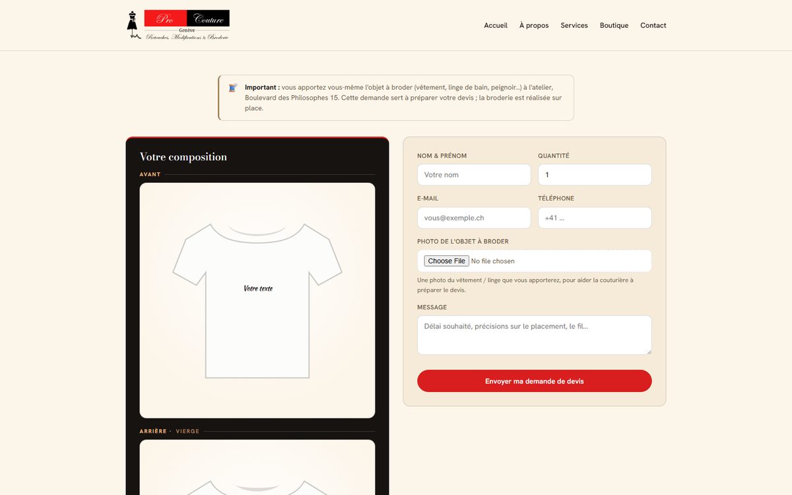The height and width of the screenshot is (495, 792).
Task: Click the 'Votre composition' heading
Action: point(183,157)
